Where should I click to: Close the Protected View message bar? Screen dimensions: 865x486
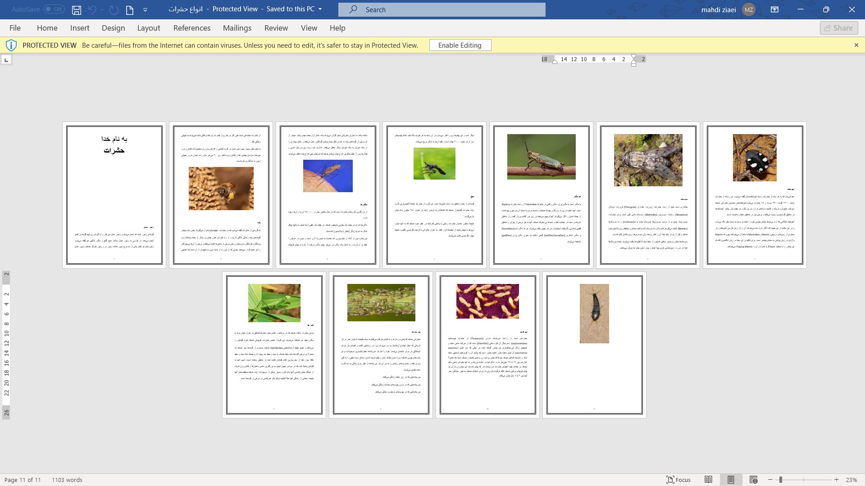point(856,45)
